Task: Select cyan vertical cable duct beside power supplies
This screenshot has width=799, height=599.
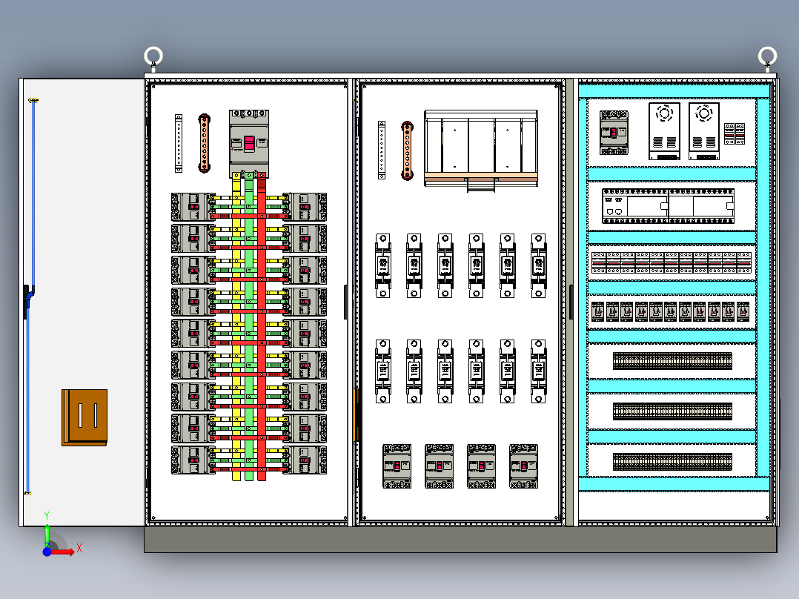Action: tap(763, 288)
